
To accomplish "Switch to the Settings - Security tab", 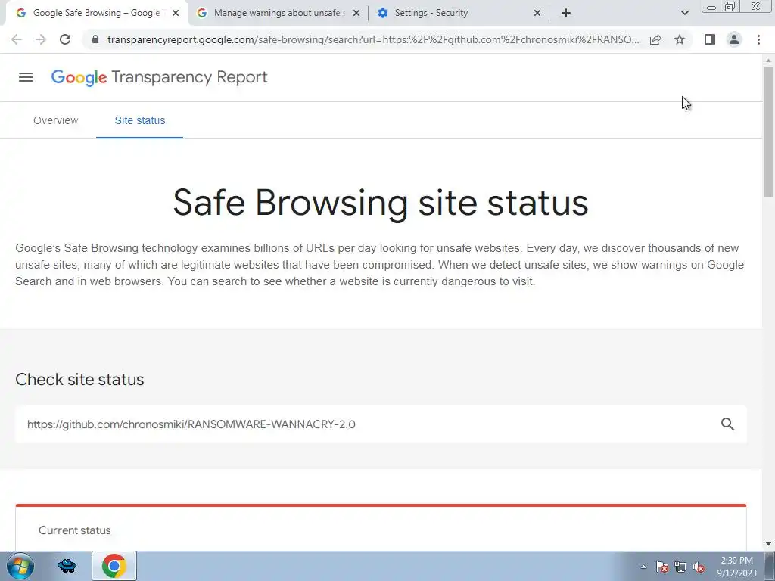I will 459,14.
